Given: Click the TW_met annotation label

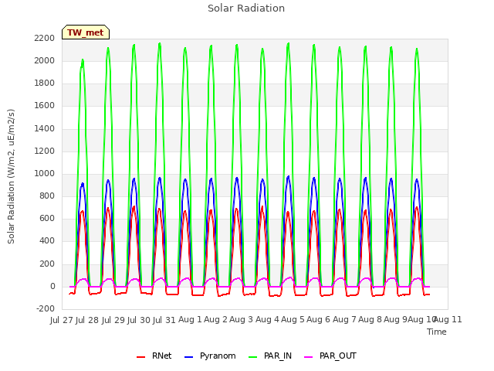Looking at the screenshot, I should tap(86, 32).
